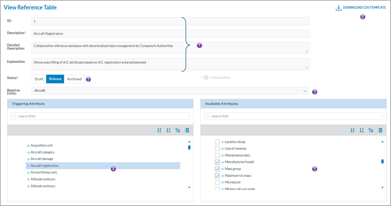Sort Available Attributes descending Z-A
The width and height of the screenshot is (391, 206).
362,130
